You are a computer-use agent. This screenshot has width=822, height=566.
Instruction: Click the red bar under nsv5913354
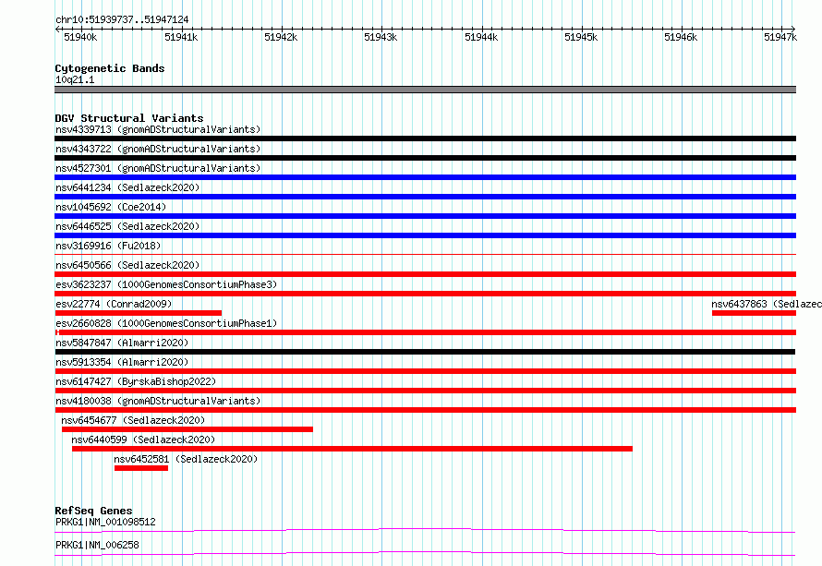point(425,371)
